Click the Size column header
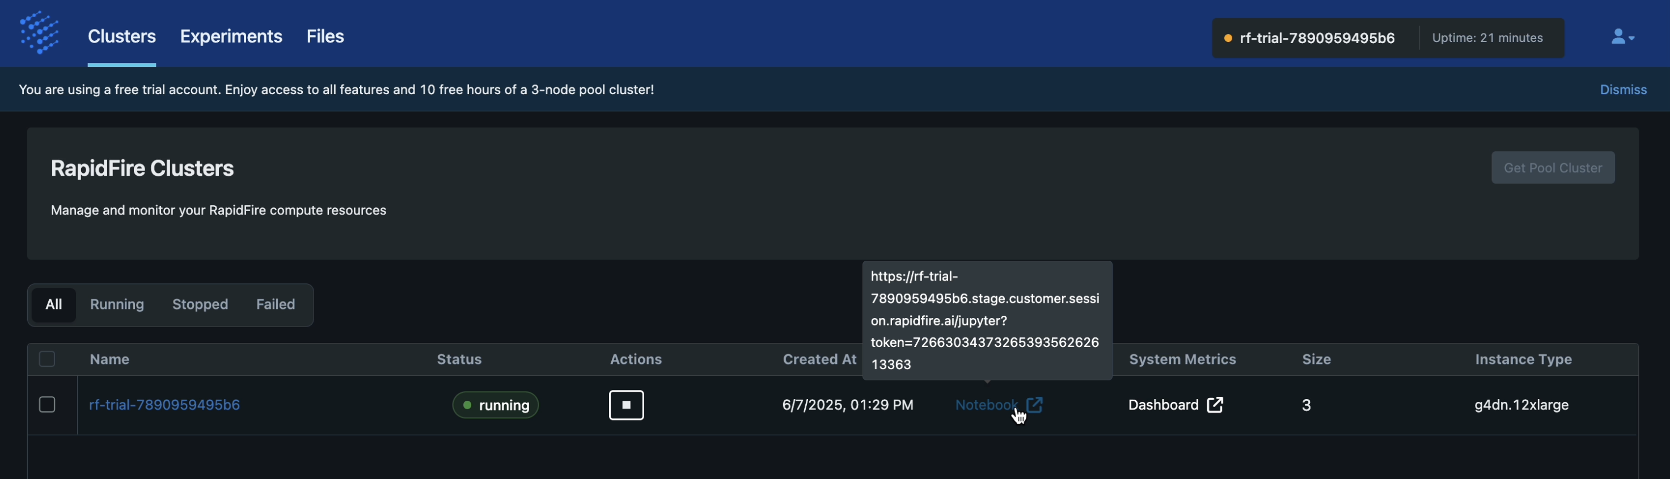This screenshot has width=1670, height=479. pos(1317,360)
